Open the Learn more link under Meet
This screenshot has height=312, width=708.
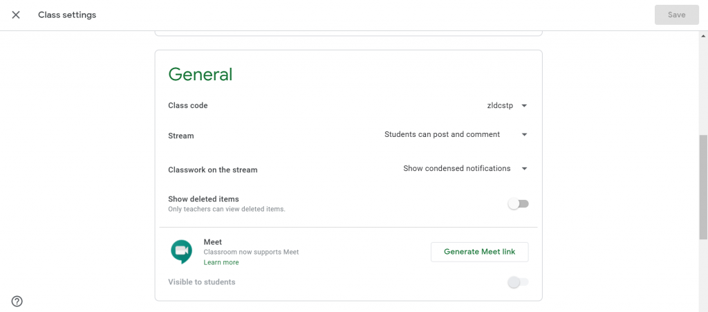point(221,262)
